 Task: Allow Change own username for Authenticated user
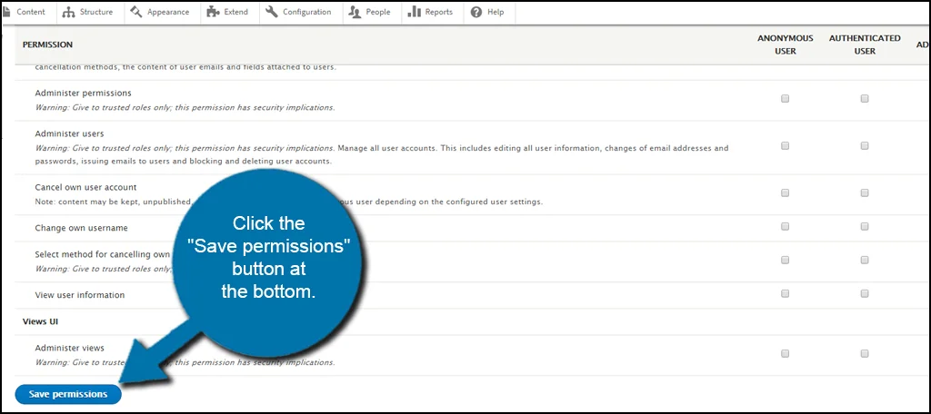pos(865,227)
